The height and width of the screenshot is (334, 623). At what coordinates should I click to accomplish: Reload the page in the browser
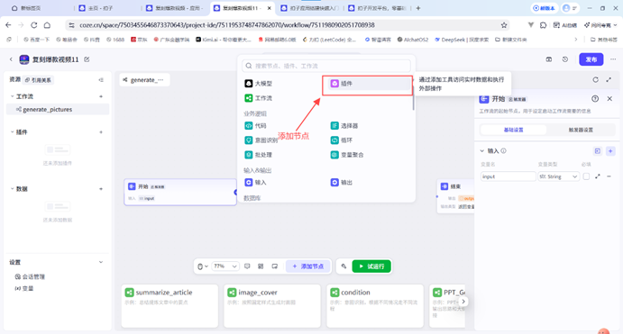point(33,25)
